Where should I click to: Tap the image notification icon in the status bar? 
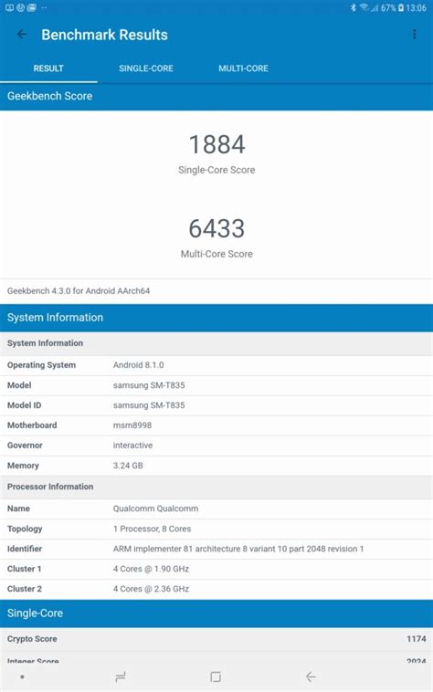[32, 7]
